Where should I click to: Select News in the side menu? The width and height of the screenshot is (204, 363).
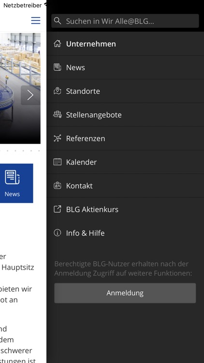[125, 67]
